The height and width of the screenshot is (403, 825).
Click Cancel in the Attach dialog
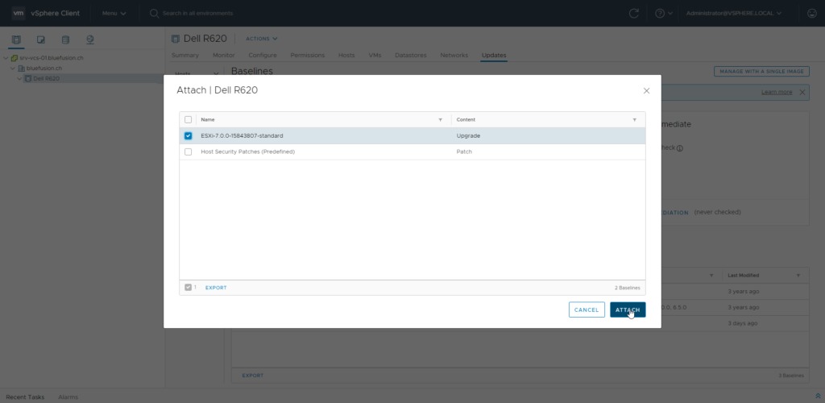click(x=586, y=310)
